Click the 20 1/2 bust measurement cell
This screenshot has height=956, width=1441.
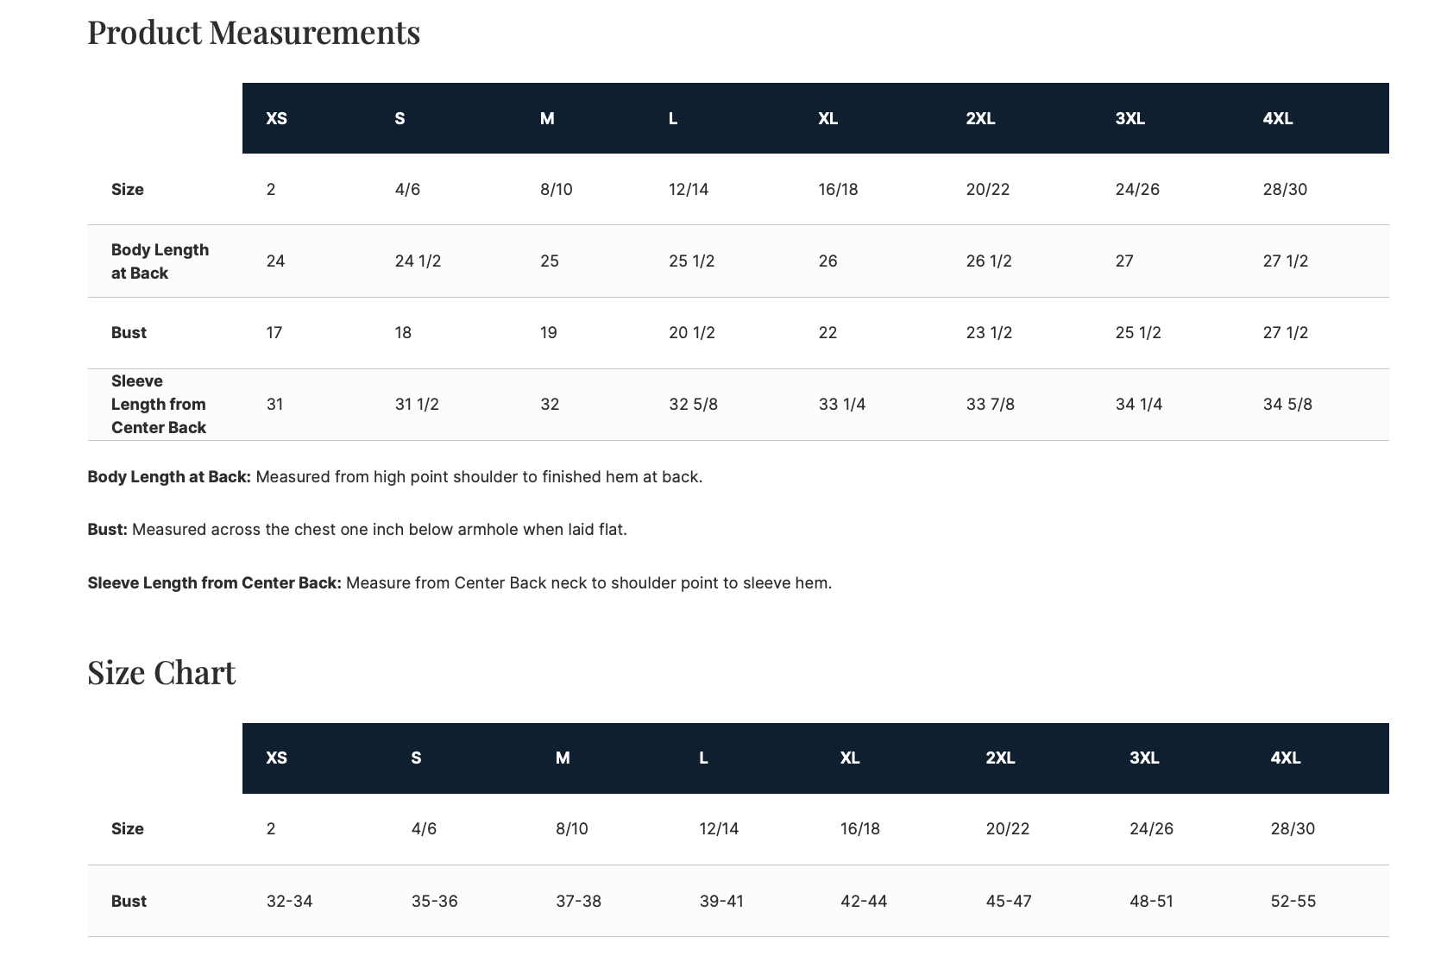point(691,332)
